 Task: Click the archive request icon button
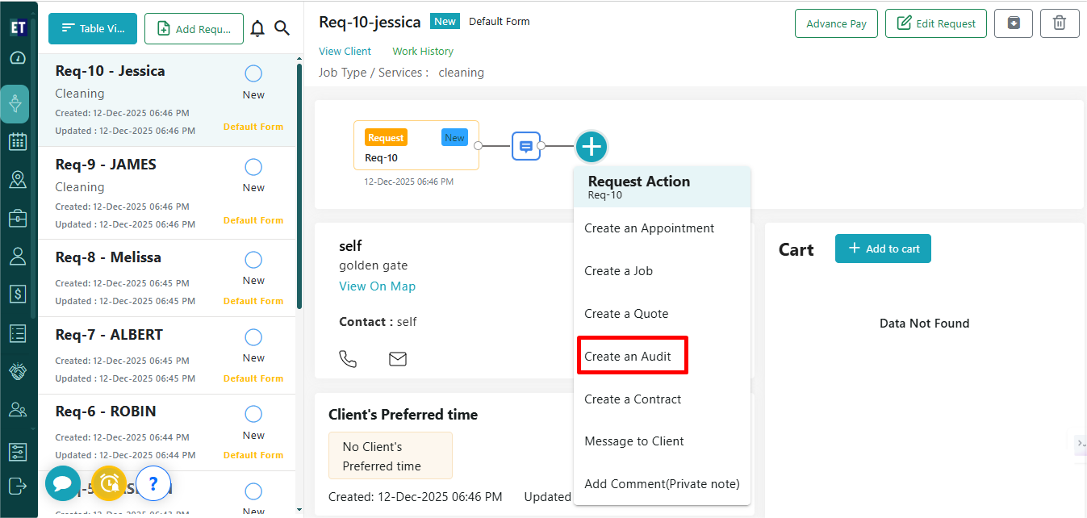click(1014, 23)
